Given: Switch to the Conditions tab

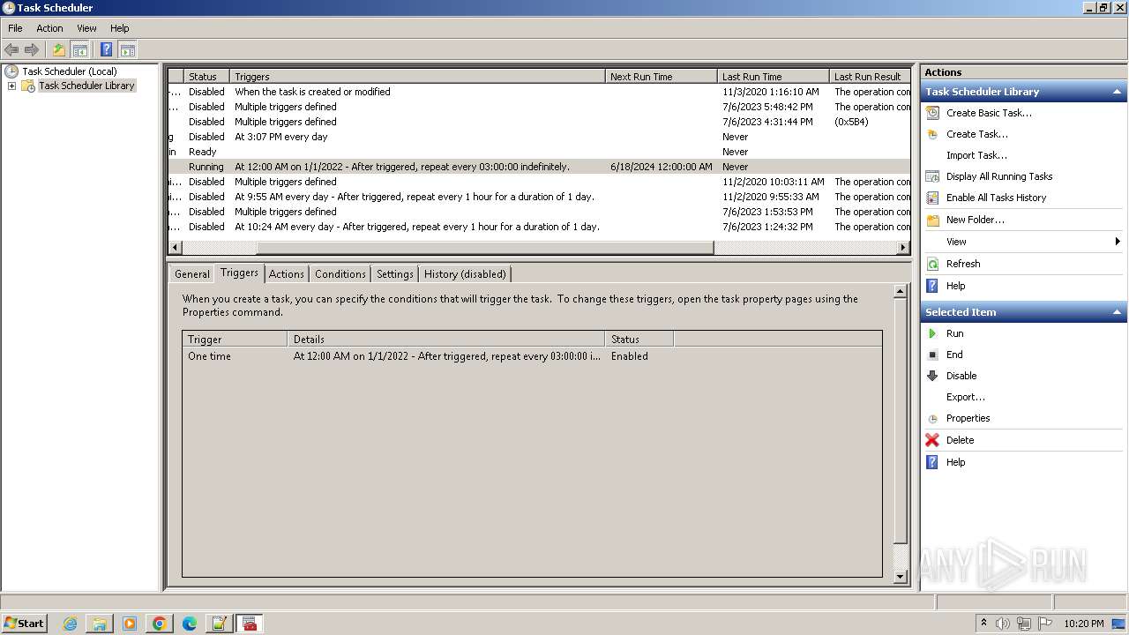Looking at the screenshot, I should (x=340, y=274).
